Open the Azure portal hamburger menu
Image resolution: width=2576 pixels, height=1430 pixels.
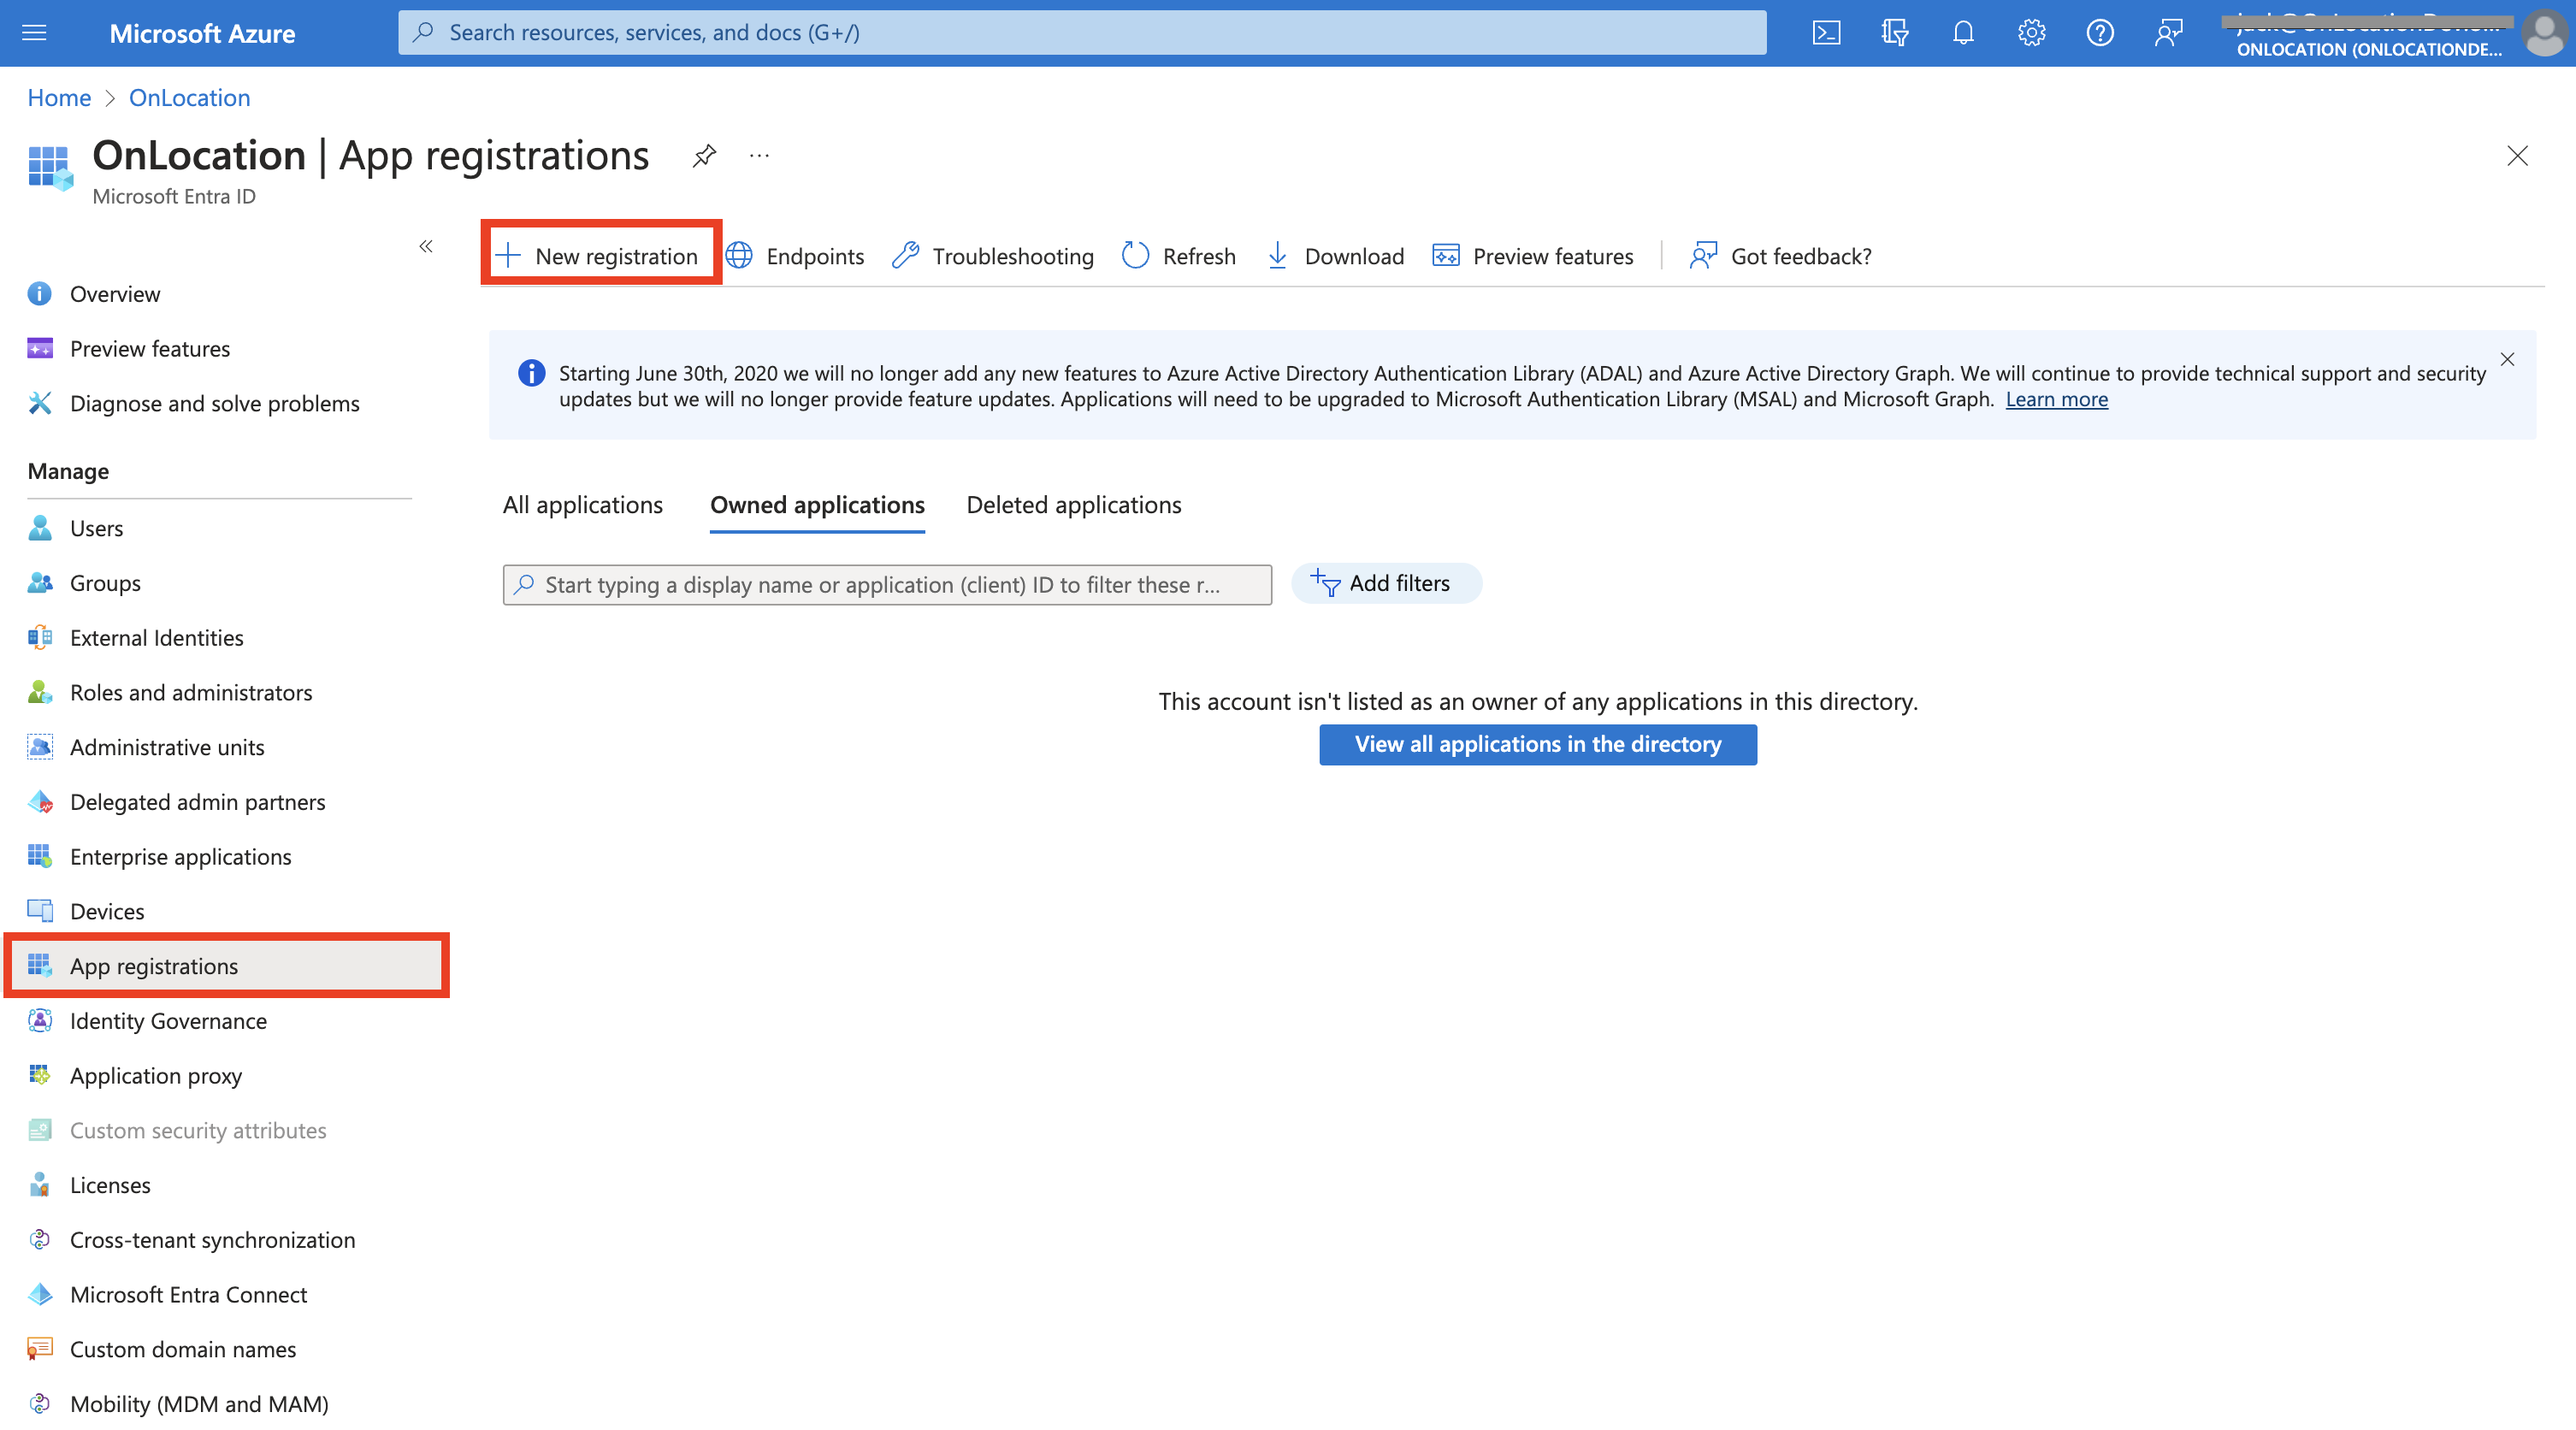[x=34, y=33]
